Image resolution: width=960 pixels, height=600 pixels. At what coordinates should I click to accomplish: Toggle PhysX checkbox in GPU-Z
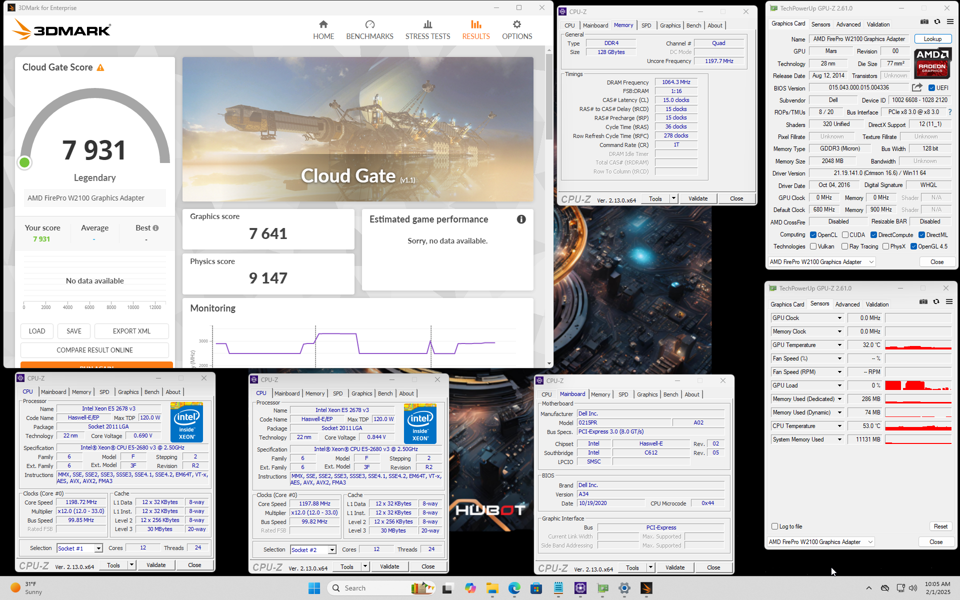[885, 246]
